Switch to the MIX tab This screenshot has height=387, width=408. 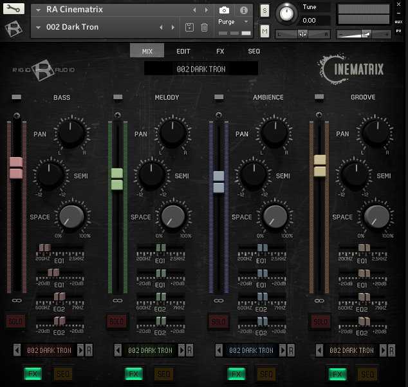pyautogui.click(x=147, y=50)
